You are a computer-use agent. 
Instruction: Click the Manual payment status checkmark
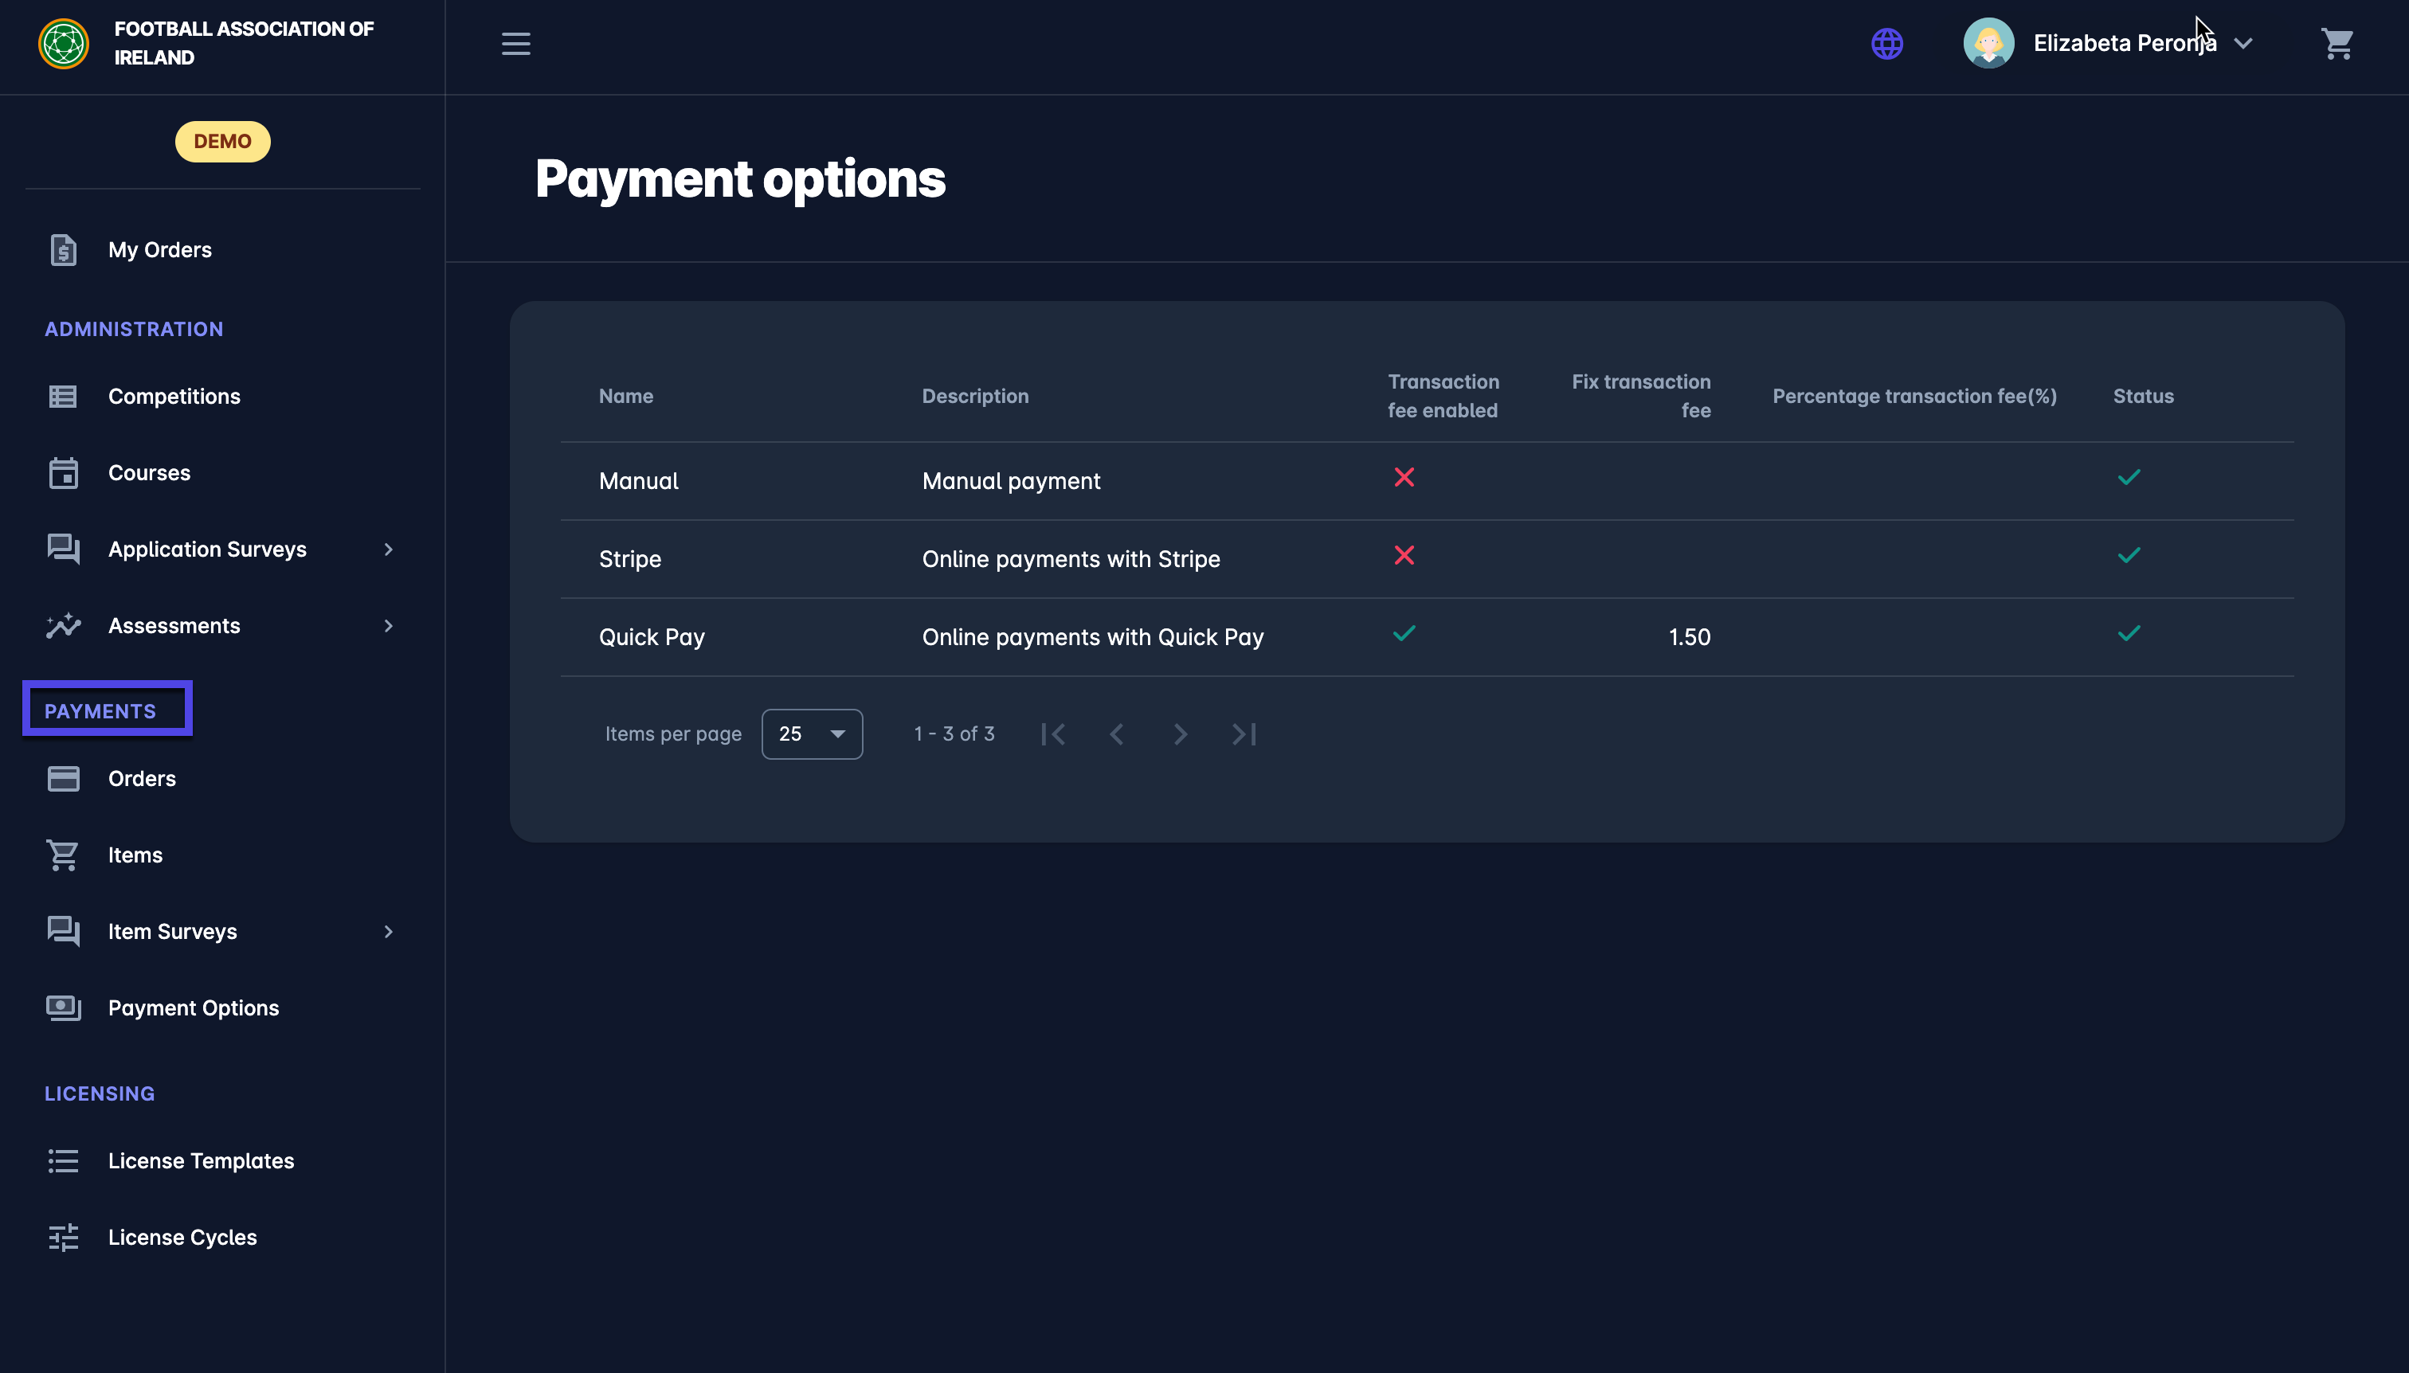(x=2128, y=477)
